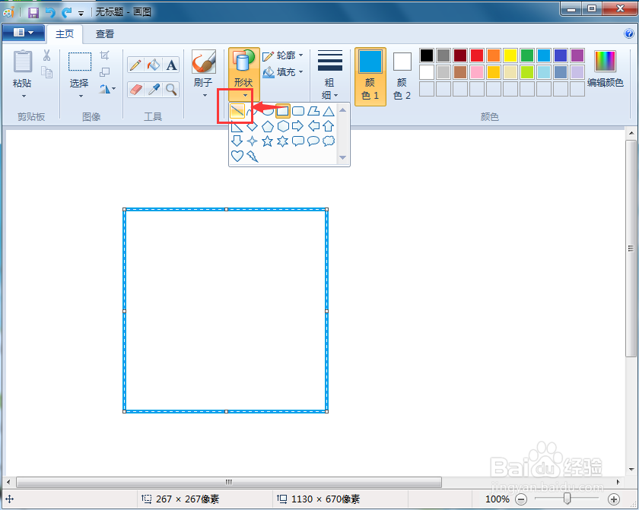639x510 pixels.
Task: Save the drawing from the title bar
Action: pos(33,13)
